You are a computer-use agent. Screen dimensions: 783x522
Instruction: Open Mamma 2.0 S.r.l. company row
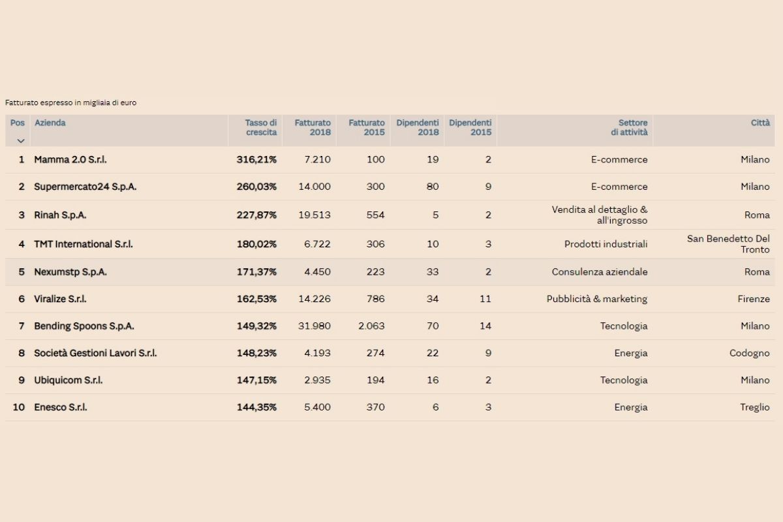pyautogui.click(x=70, y=159)
